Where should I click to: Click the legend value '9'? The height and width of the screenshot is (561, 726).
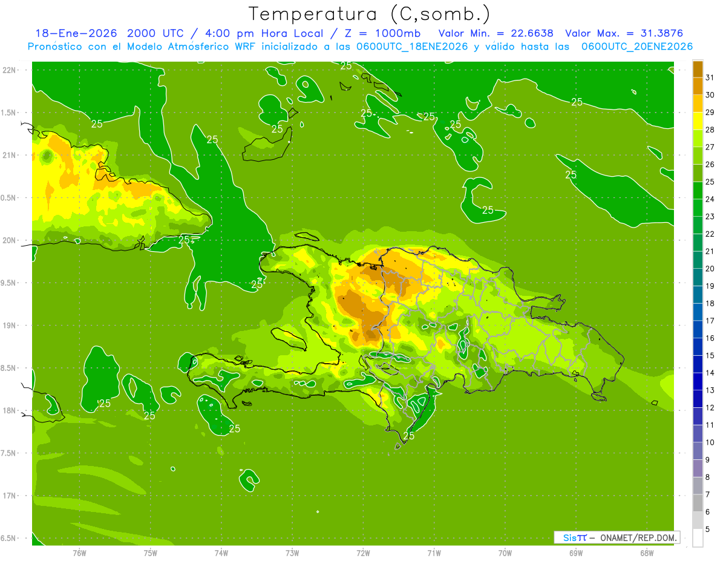coord(708,460)
